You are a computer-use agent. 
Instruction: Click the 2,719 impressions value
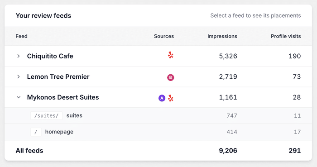click(228, 77)
